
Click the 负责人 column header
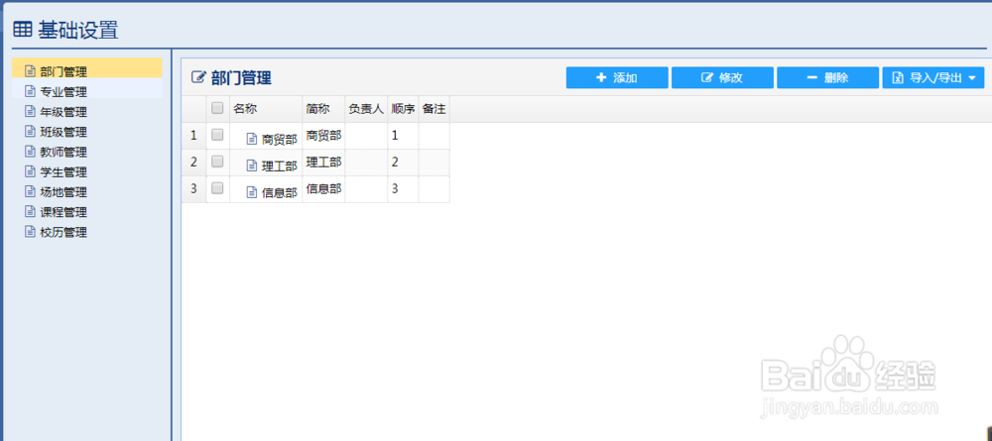click(x=366, y=109)
